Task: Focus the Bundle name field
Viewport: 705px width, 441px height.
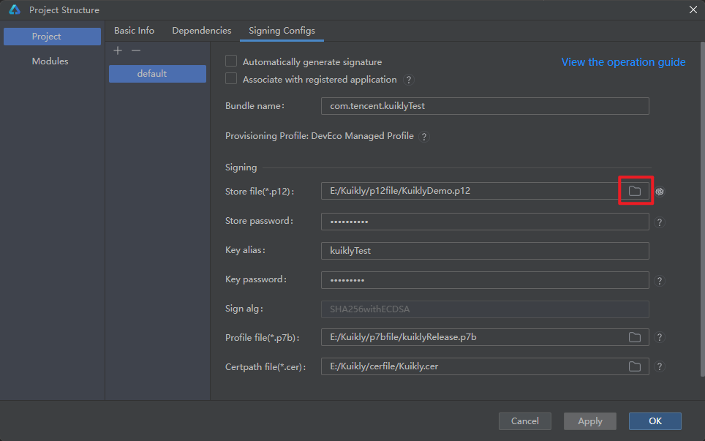Action: [x=485, y=106]
